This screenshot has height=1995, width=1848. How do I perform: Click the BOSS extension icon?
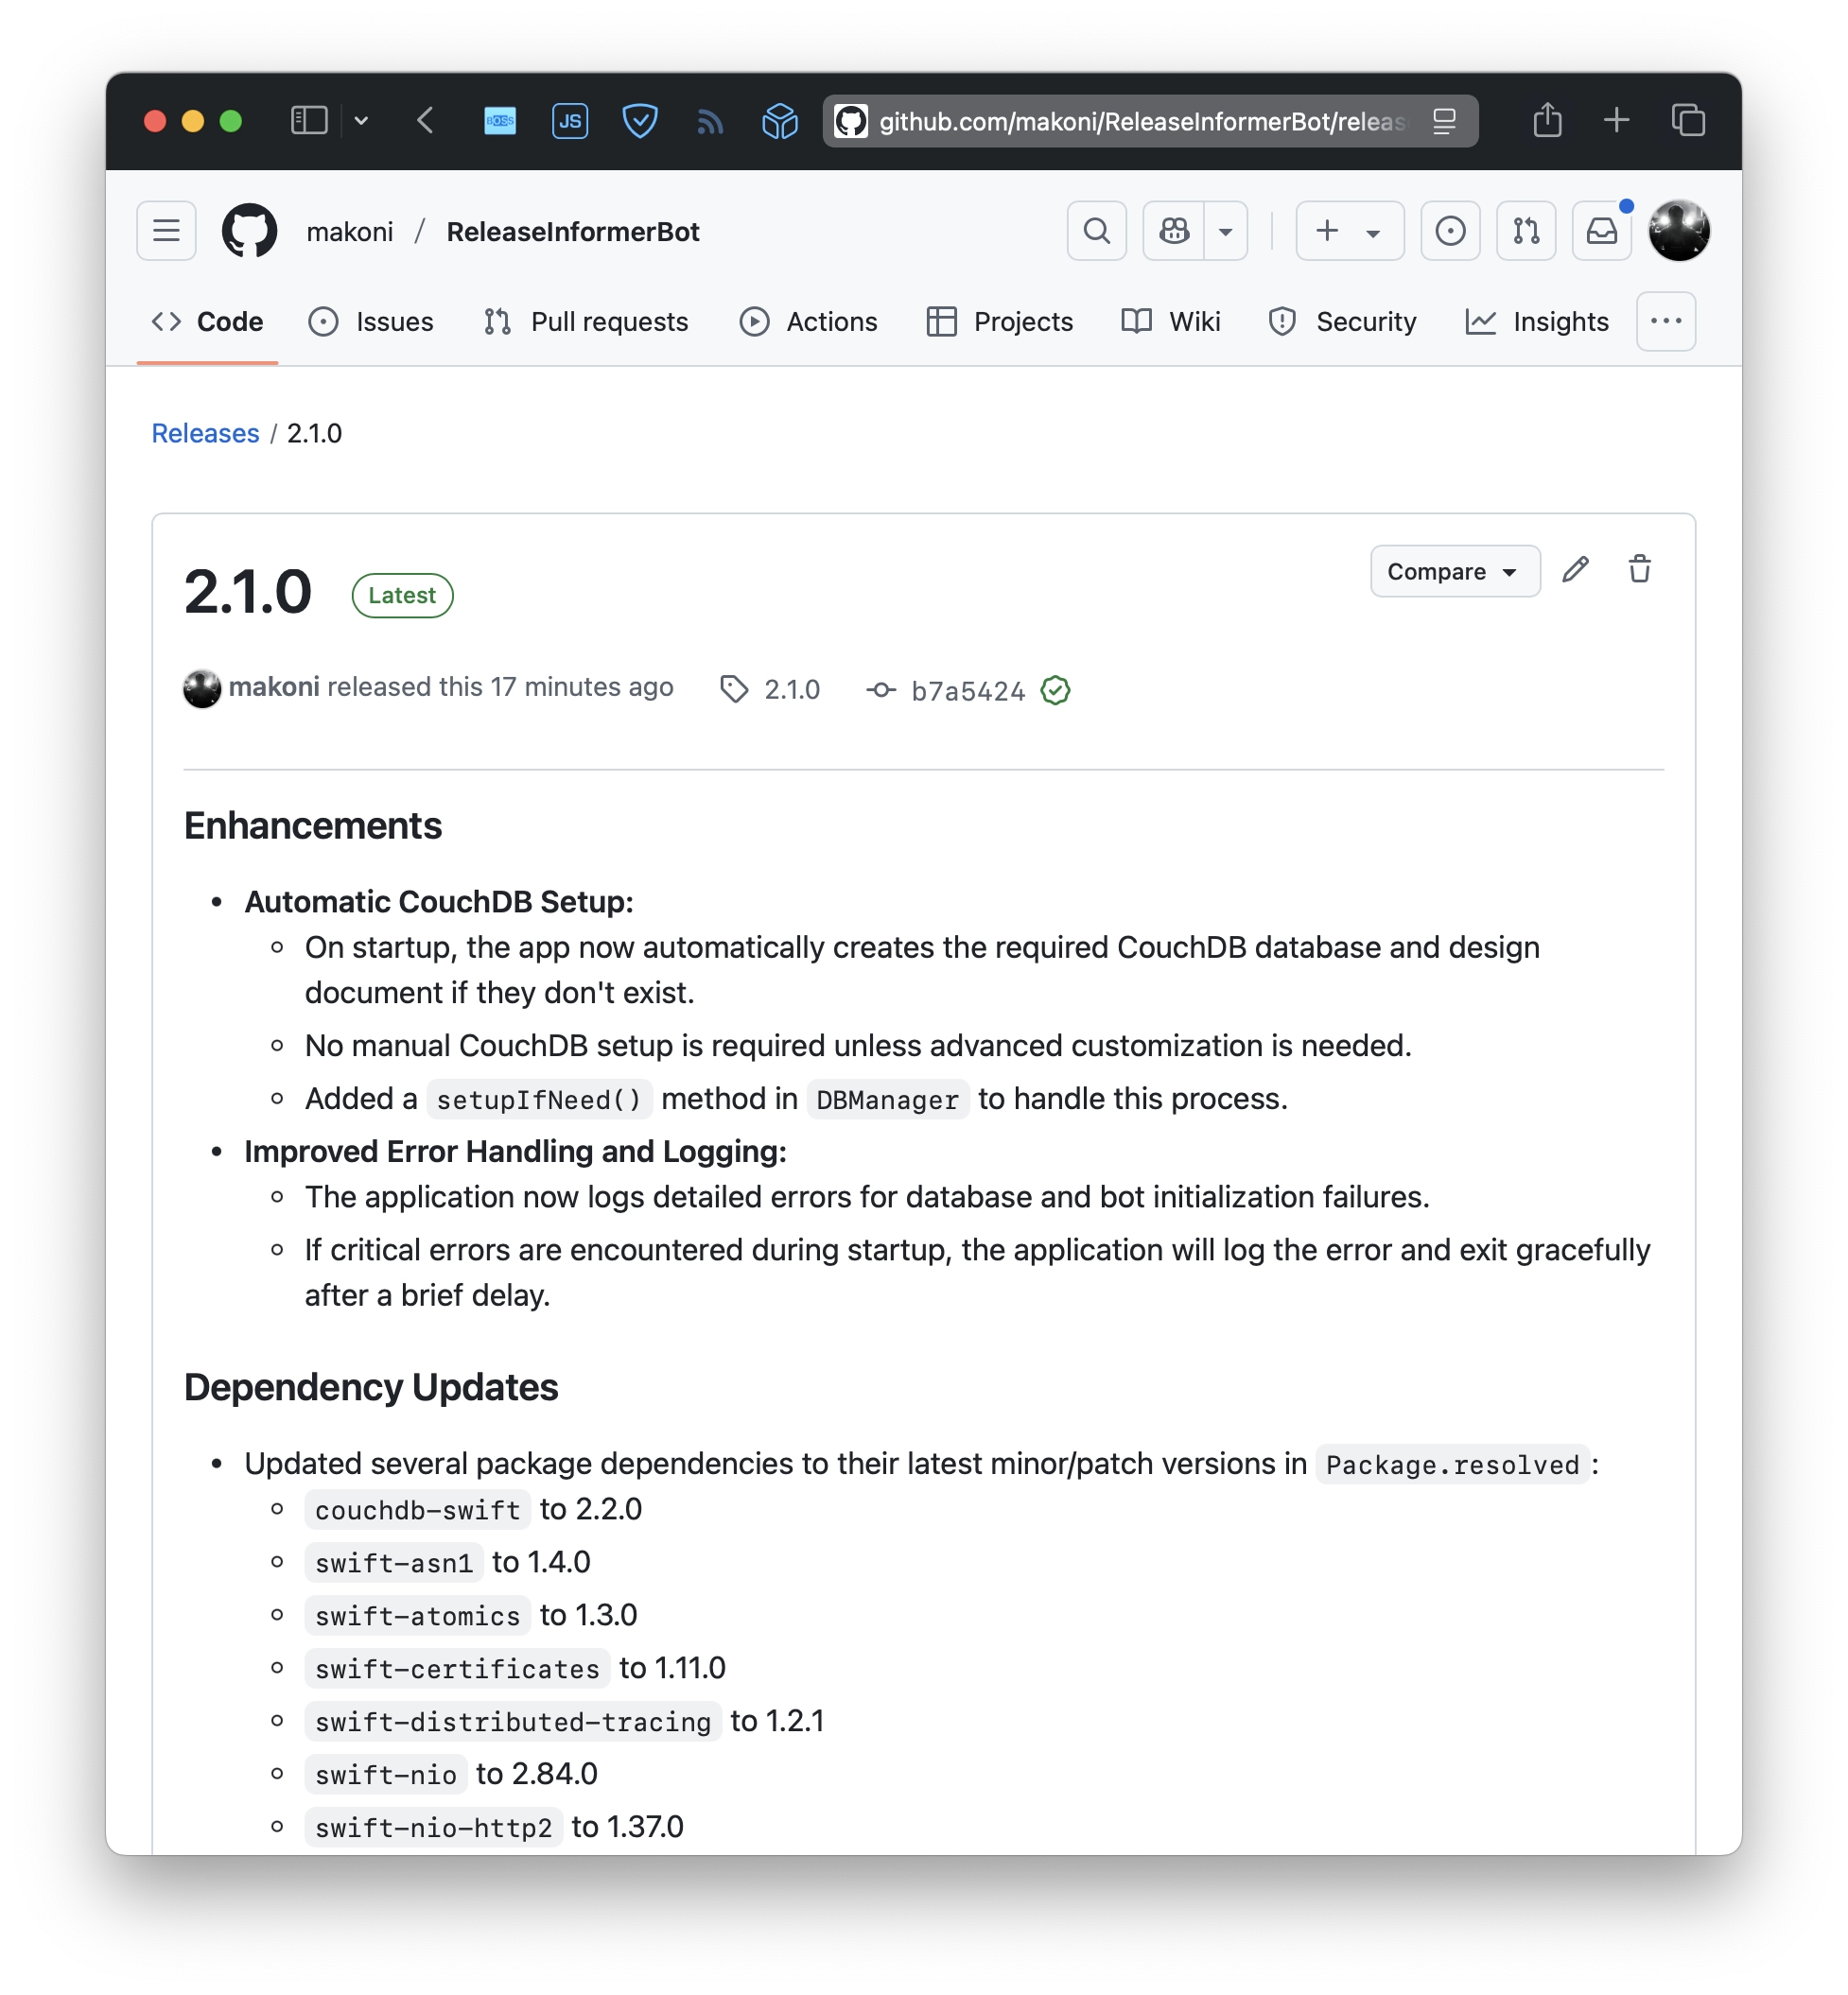coord(499,121)
